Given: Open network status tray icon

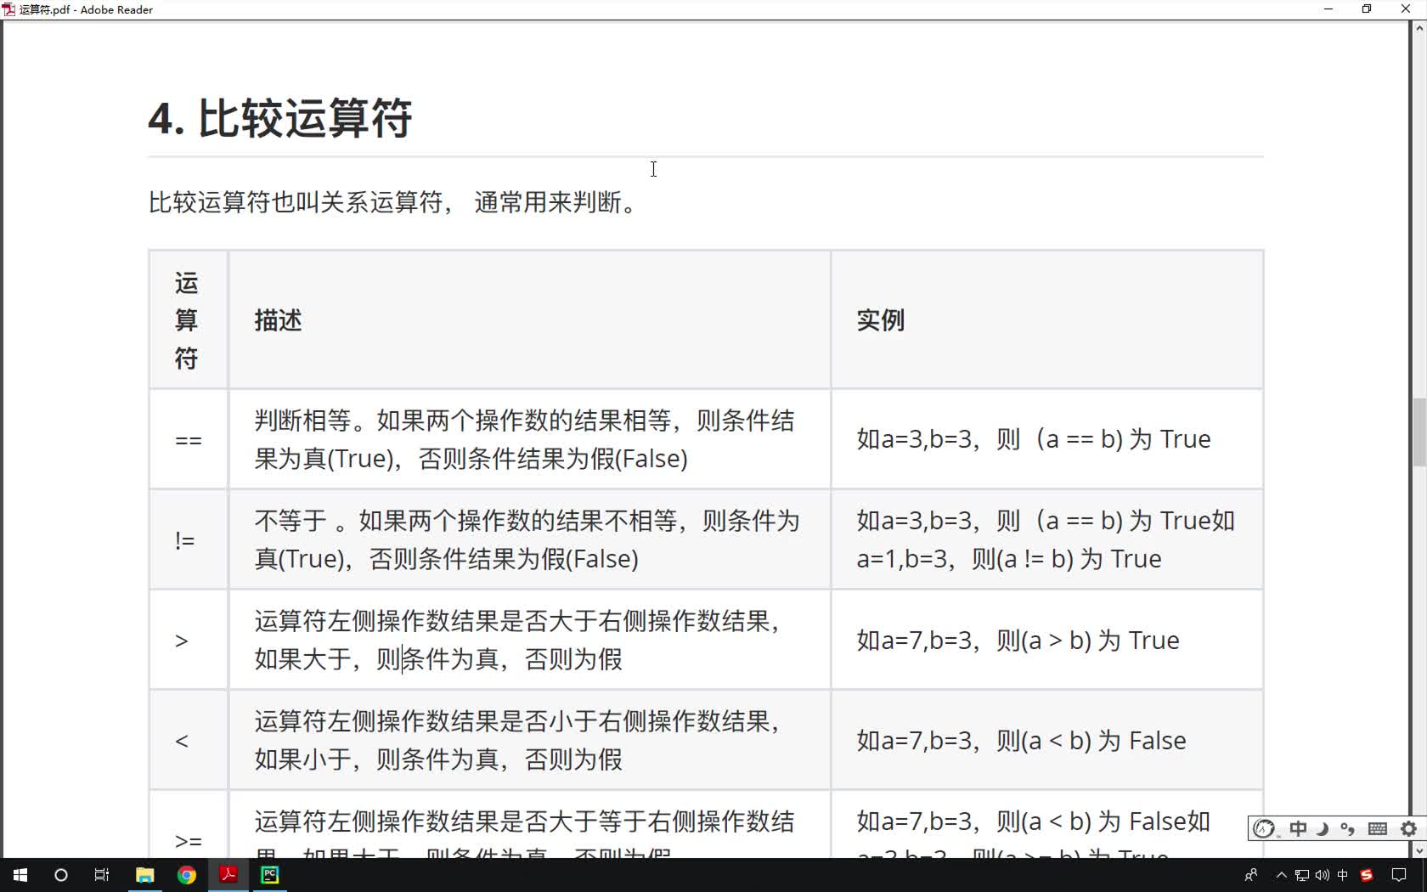Looking at the screenshot, I should [x=1302, y=875].
